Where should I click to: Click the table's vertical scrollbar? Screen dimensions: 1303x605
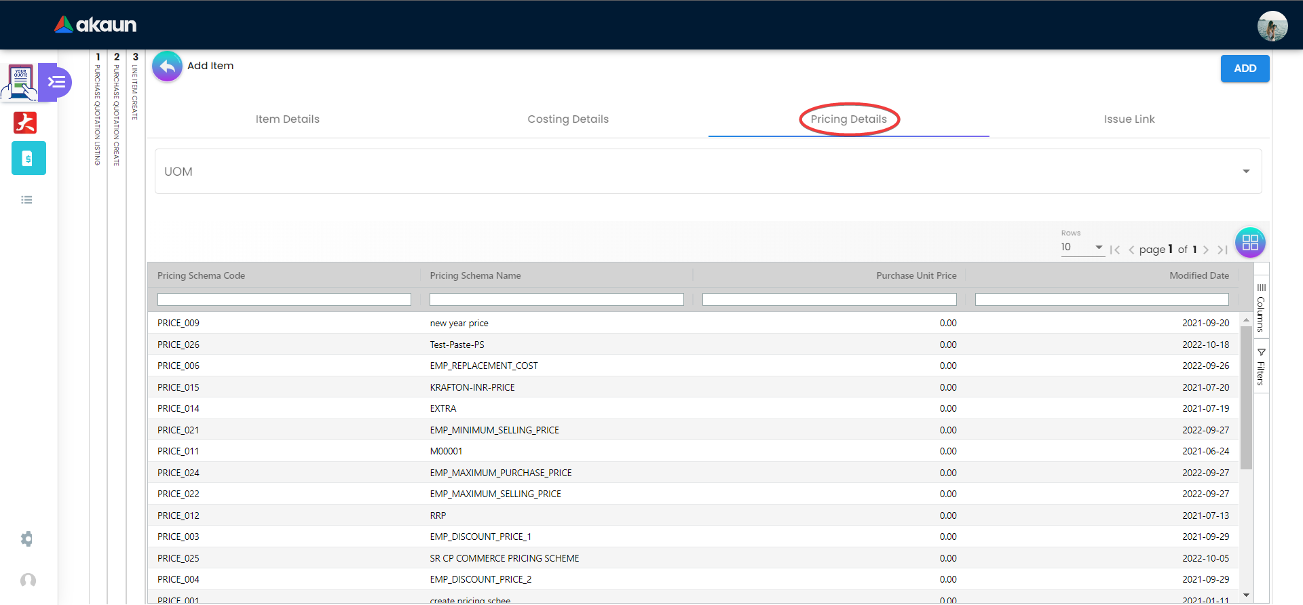(1246, 397)
